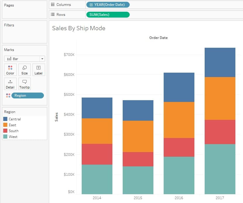Click the Pages shelf header

coord(9,5)
